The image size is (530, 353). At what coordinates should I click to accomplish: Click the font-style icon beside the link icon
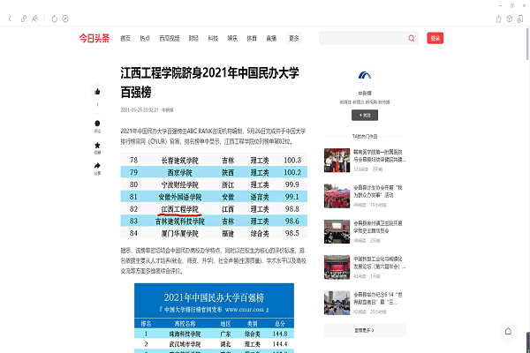[34, 19]
